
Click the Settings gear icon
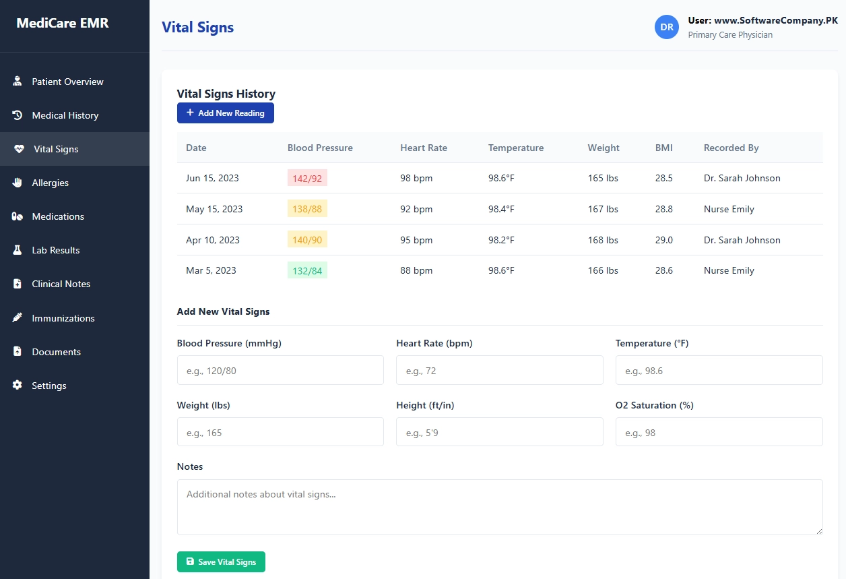pyautogui.click(x=18, y=386)
